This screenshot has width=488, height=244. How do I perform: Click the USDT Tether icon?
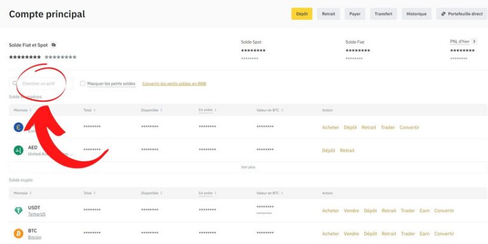pos(18,211)
